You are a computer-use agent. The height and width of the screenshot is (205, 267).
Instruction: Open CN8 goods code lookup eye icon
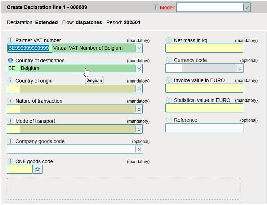point(37,169)
